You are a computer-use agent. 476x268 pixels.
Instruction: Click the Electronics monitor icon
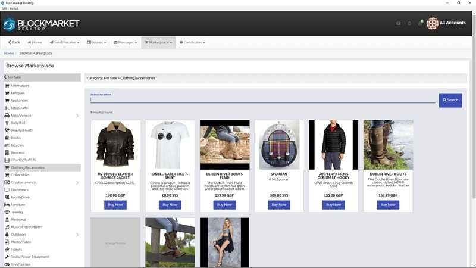point(7,190)
